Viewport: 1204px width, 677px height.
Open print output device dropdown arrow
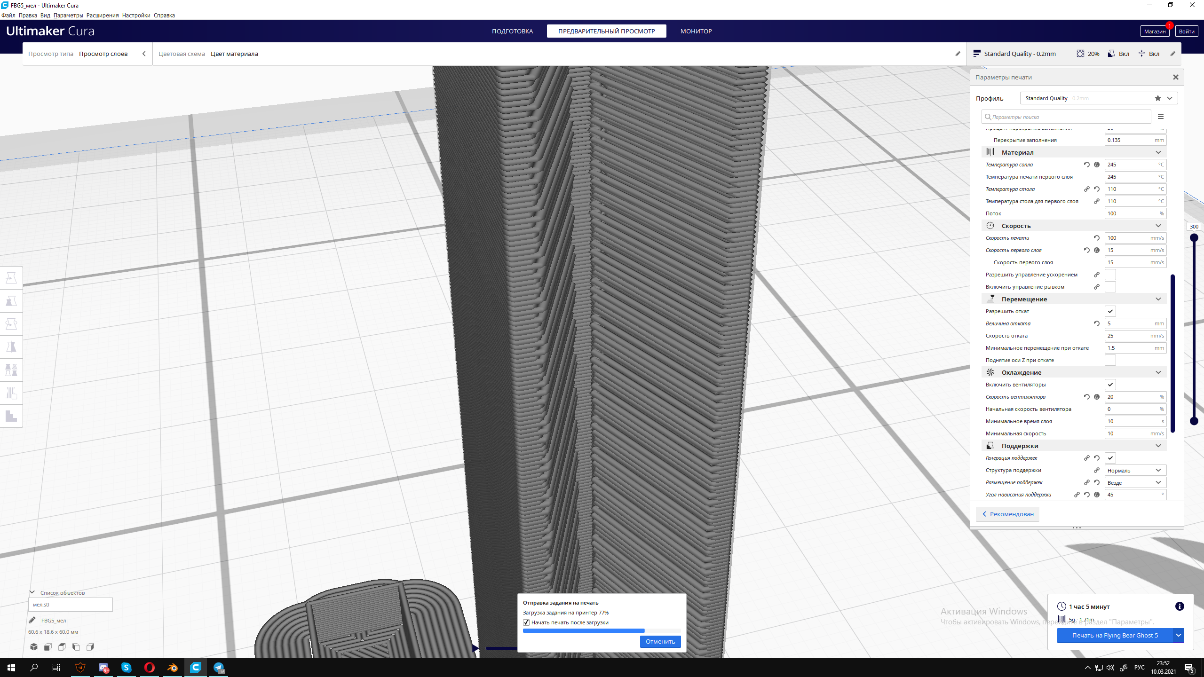1178,635
